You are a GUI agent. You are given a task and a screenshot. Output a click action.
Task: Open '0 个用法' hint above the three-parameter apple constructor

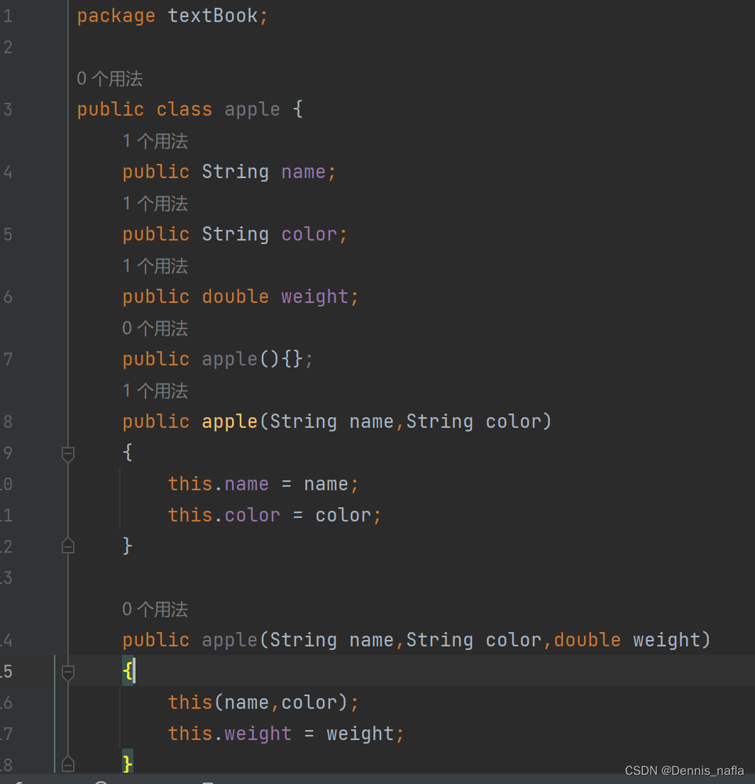click(x=155, y=609)
